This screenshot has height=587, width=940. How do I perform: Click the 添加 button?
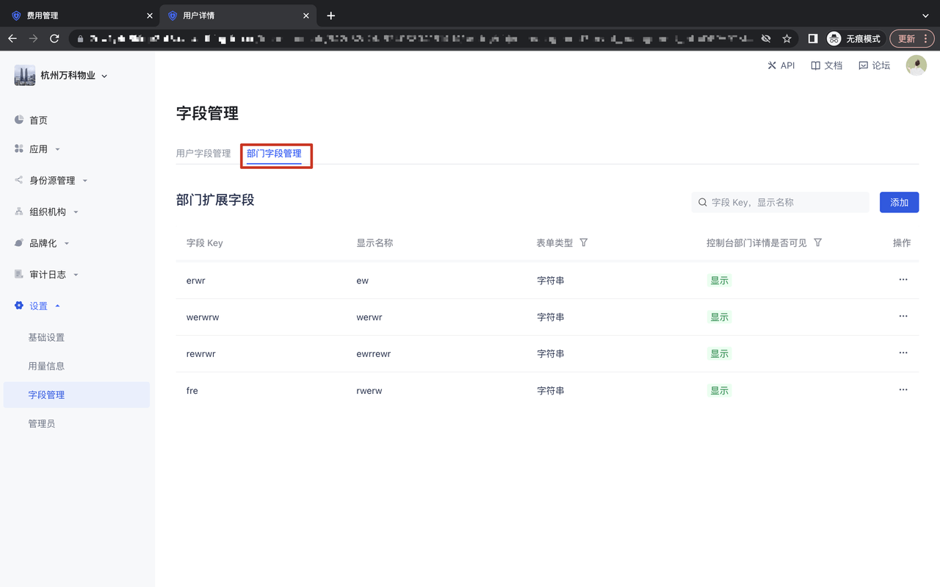click(899, 202)
